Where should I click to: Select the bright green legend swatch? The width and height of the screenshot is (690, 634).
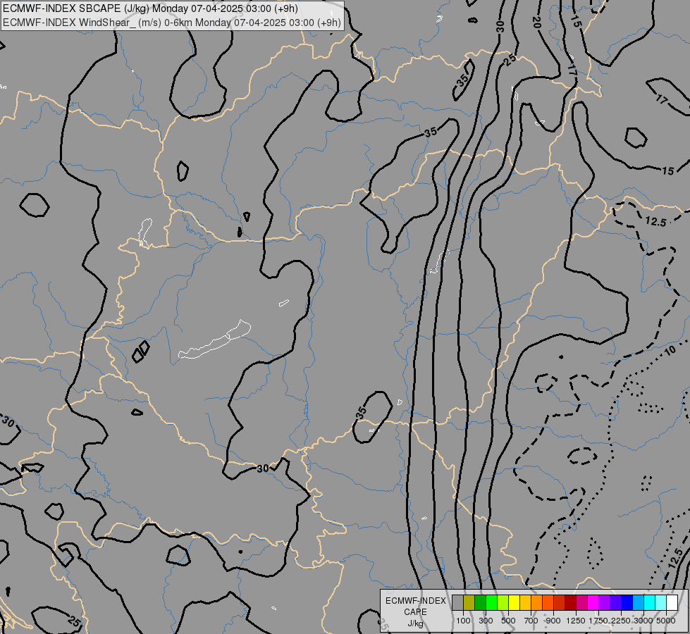click(x=491, y=602)
